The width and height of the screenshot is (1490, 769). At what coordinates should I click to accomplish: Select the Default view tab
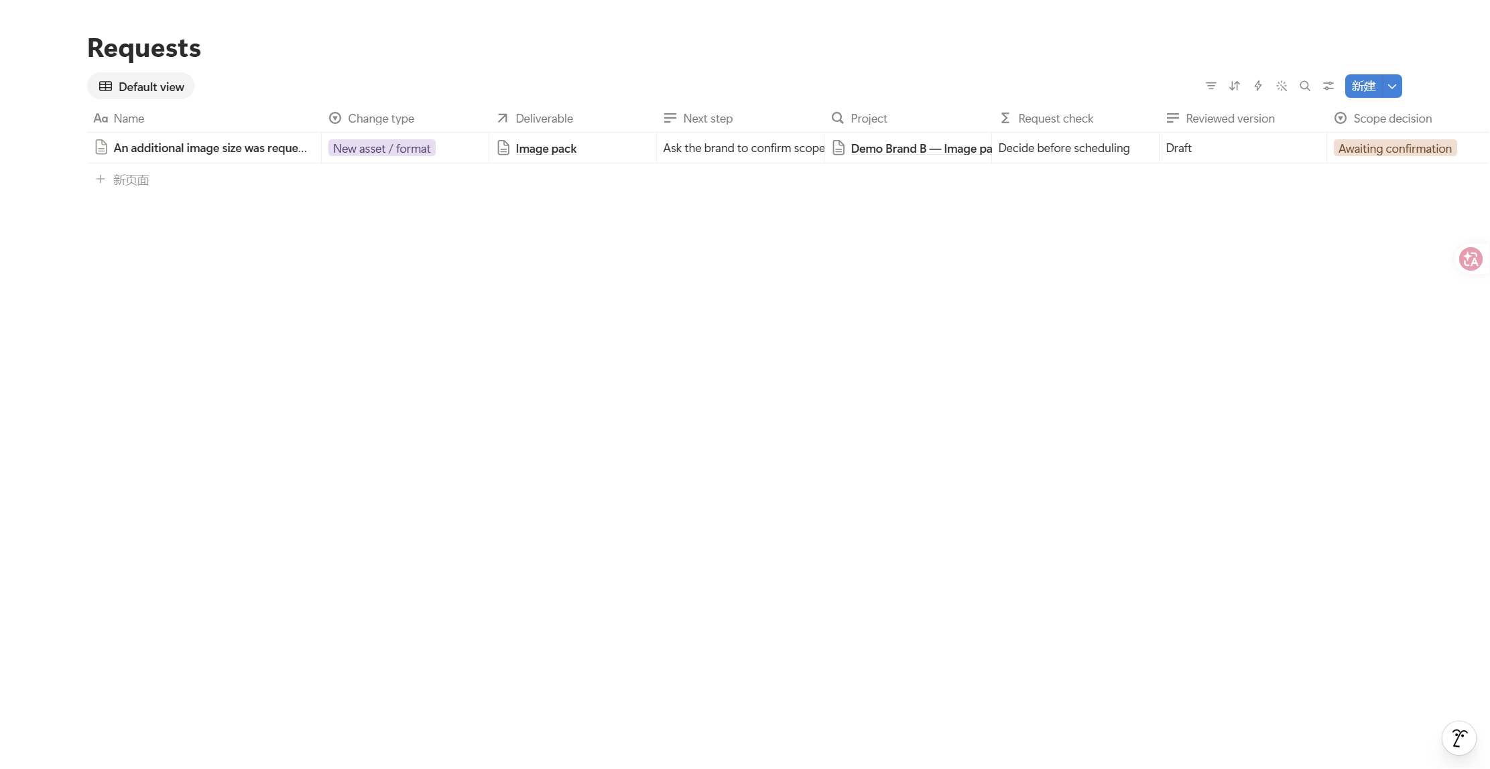[141, 86]
